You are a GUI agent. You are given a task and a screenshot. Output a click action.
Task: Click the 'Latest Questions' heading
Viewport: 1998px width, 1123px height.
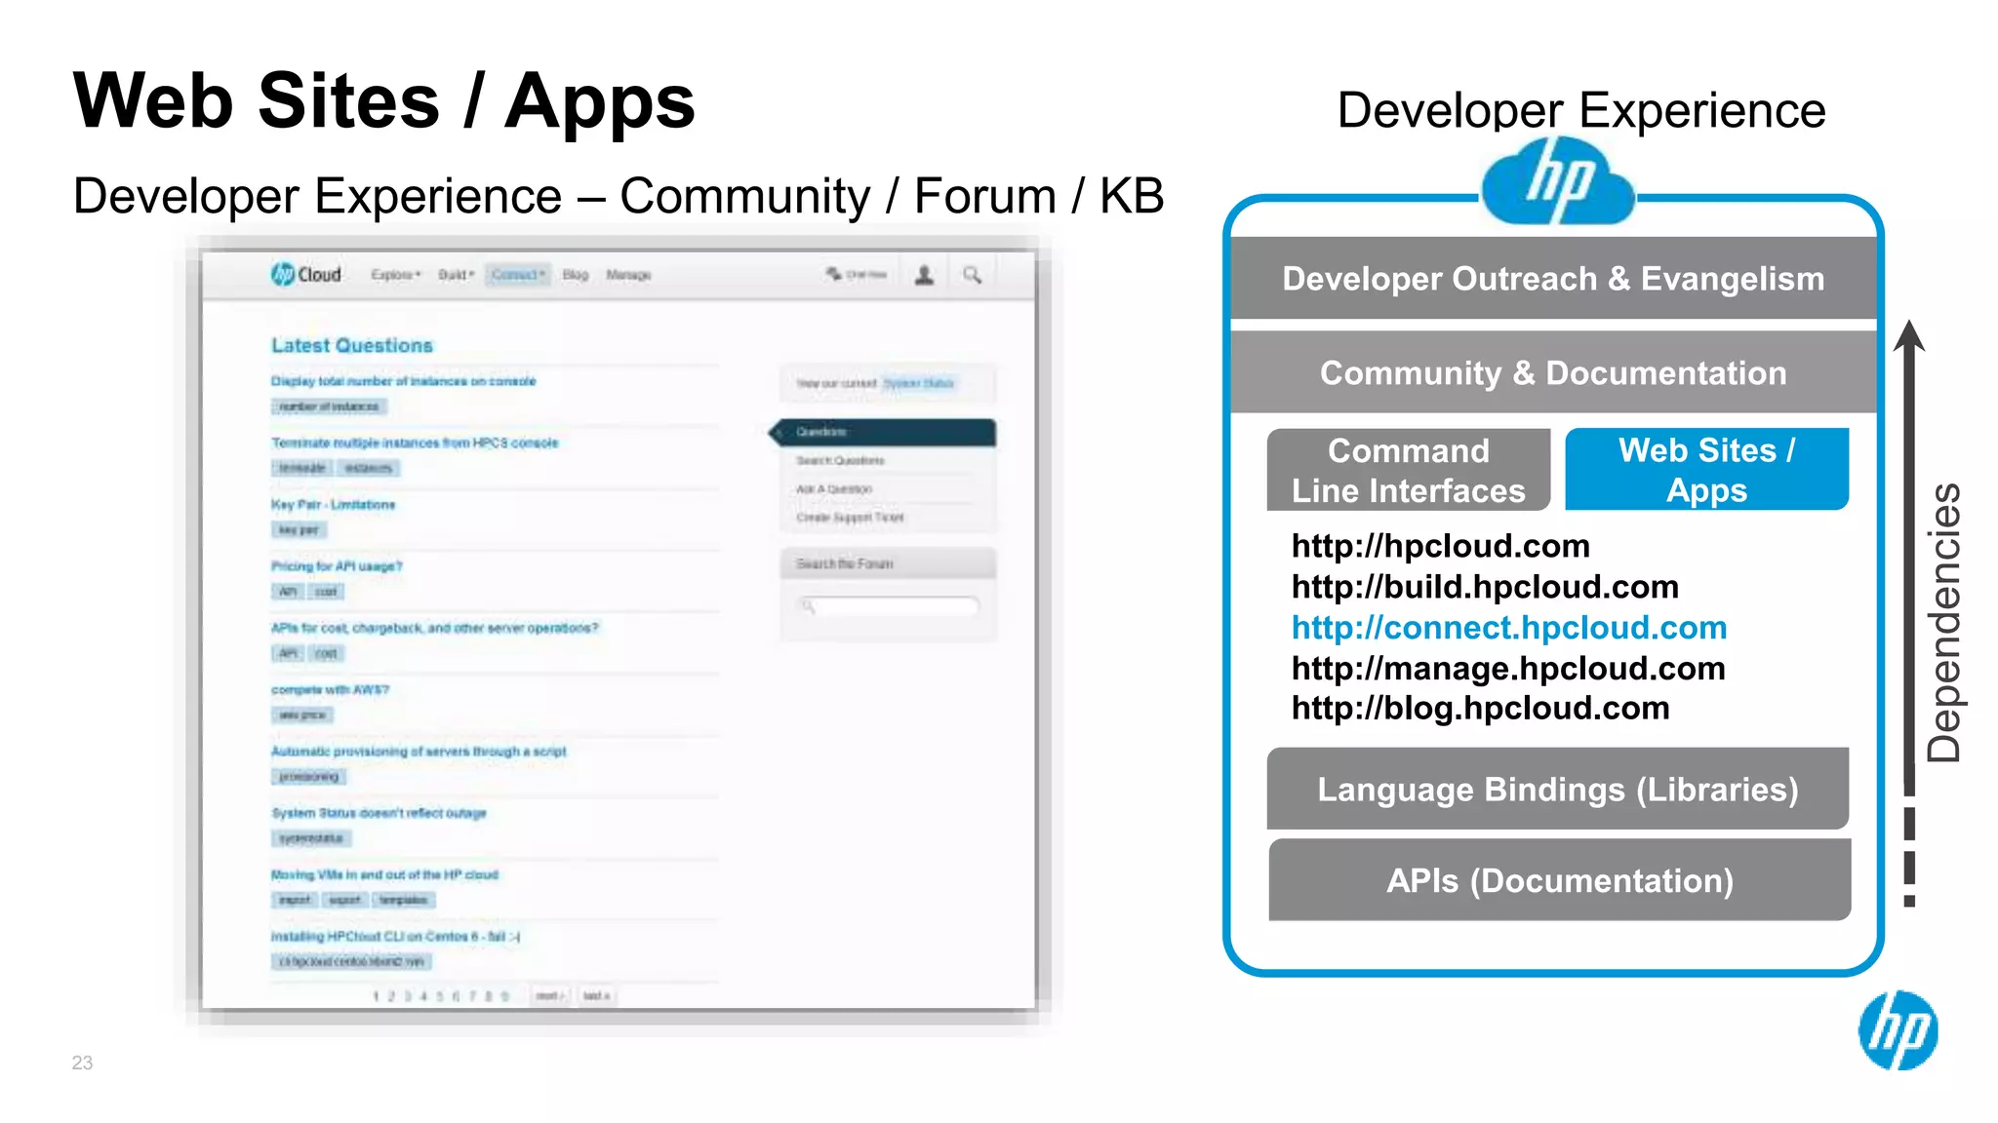tap(352, 345)
